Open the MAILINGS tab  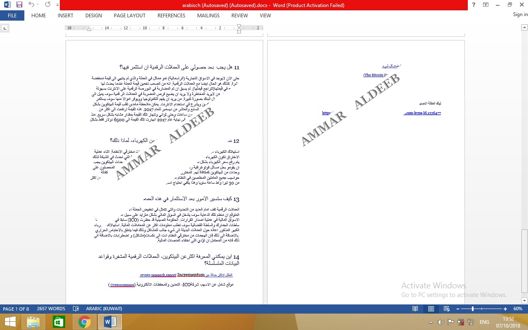click(x=208, y=16)
